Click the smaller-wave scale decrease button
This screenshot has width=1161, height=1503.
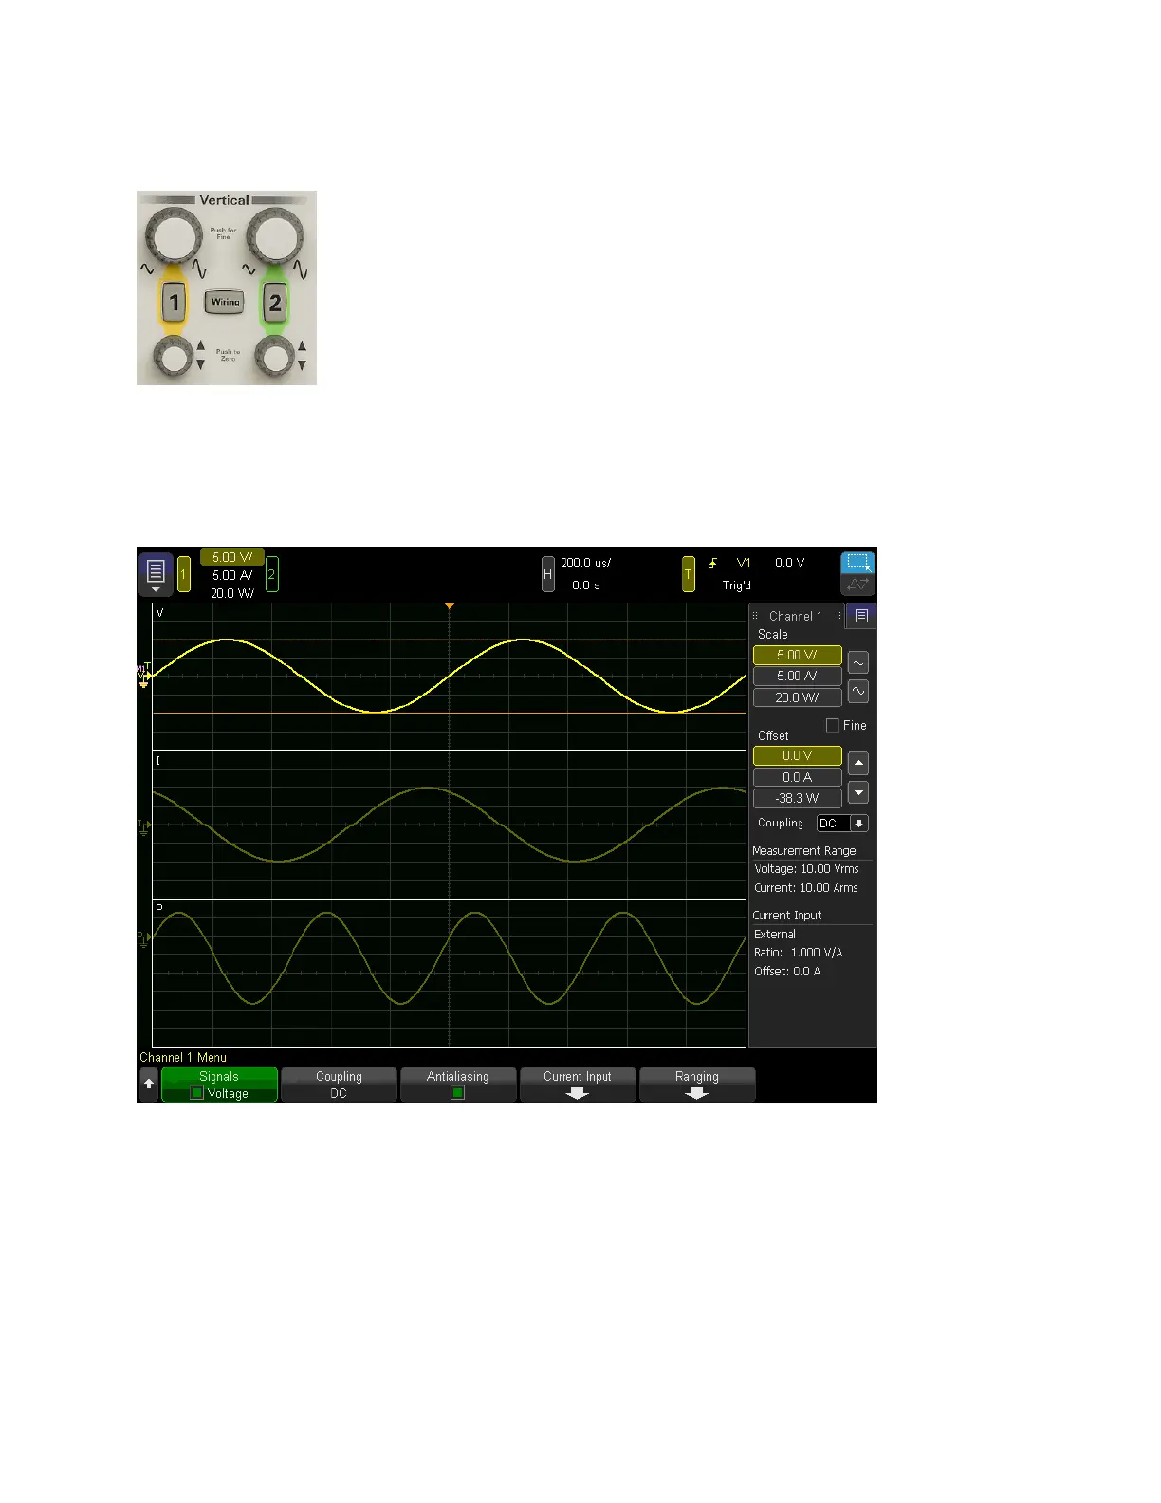click(x=857, y=662)
